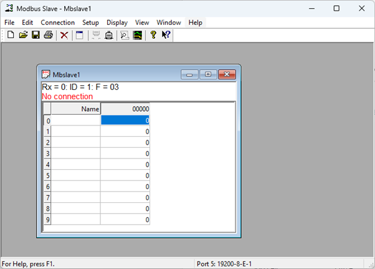Open the Connection menu

tap(58, 22)
